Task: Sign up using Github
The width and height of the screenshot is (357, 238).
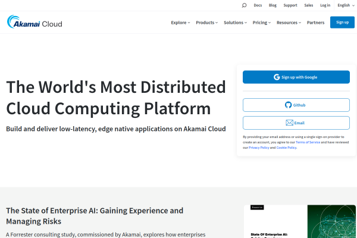Action: coord(296,105)
